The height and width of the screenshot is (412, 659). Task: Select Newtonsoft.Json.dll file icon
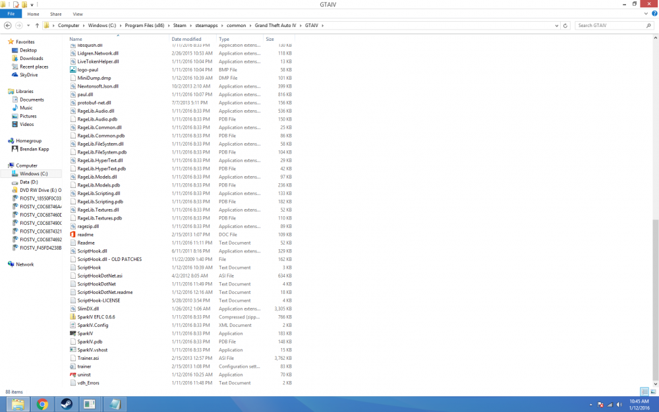pos(72,86)
